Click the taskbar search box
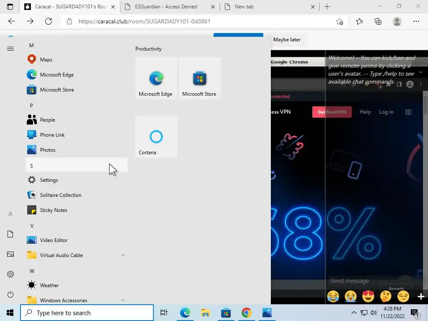This screenshot has height=321, width=428. pyautogui.click(x=87, y=313)
